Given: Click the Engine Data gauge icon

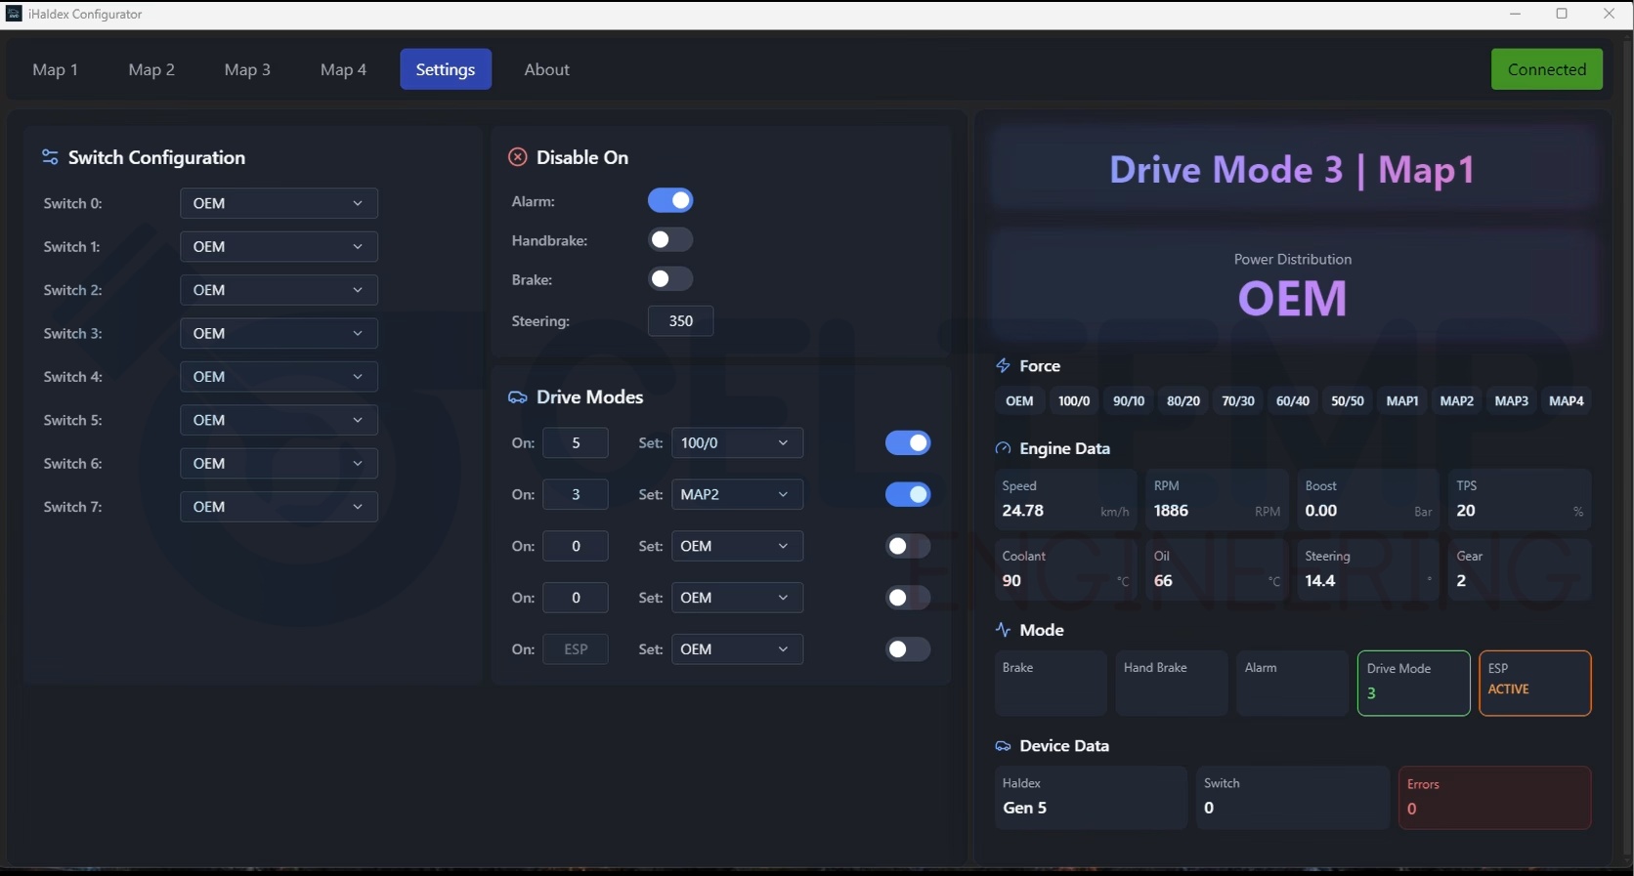Looking at the screenshot, I should pos(1003,448).
